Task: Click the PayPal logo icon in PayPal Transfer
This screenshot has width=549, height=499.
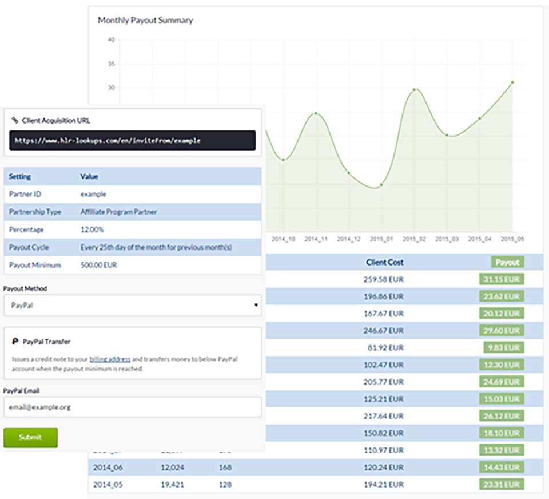Action: point(15,341)
